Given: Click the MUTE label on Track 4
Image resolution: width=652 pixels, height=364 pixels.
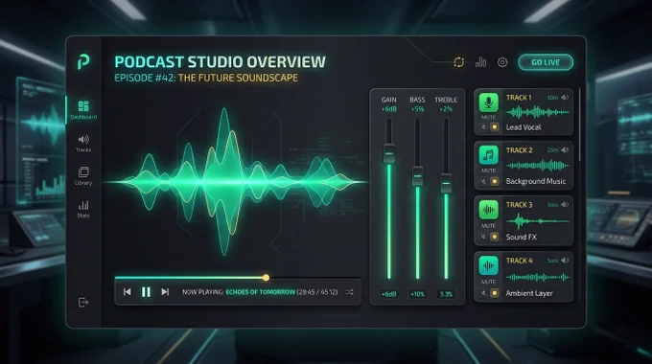Looking at the screenshot, I should (x=489, y=282).
